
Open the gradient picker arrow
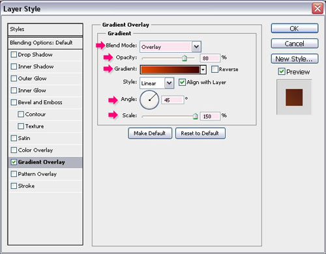(x=203, y=70)
